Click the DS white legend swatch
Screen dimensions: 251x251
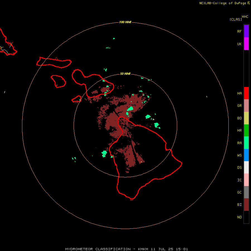point(246,167)
